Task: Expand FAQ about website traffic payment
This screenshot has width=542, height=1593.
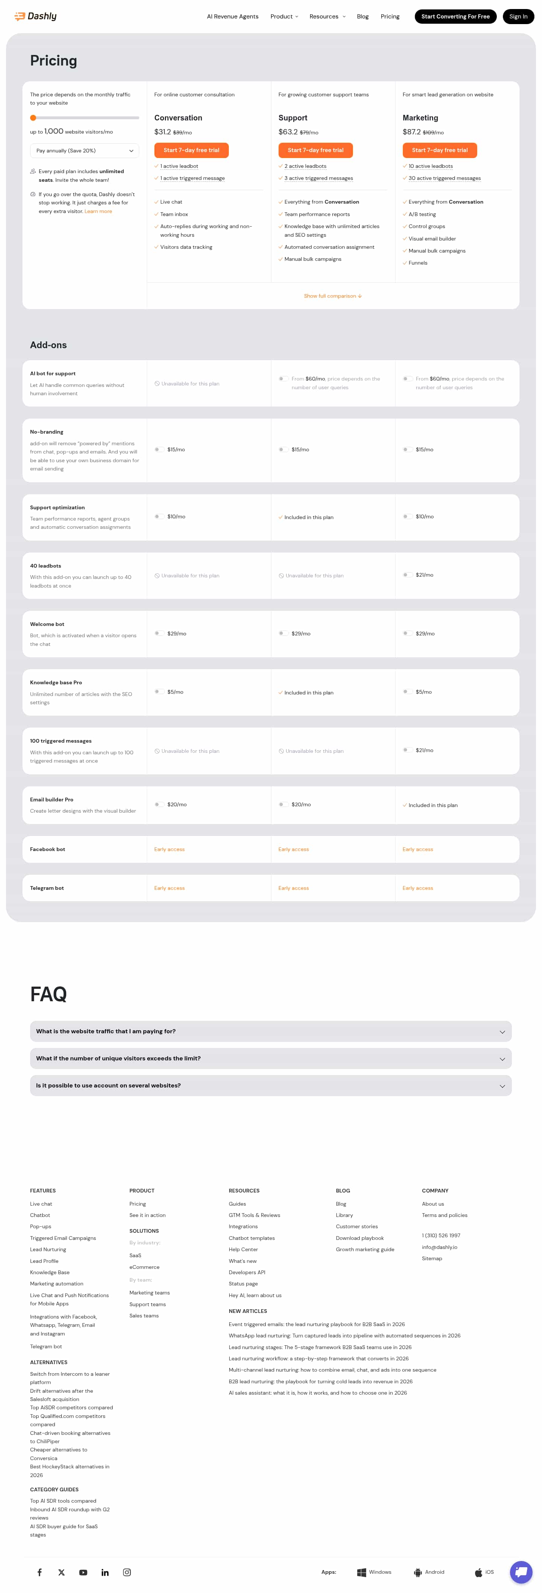Action: (x=271, y=1031)
